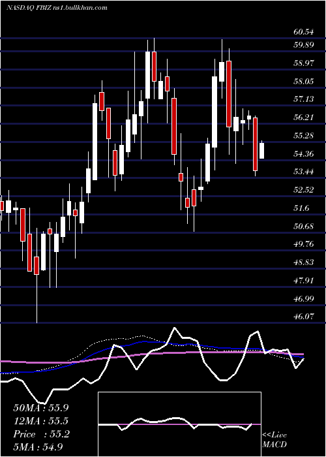326x457 pixels.
Task: Select the 50.68 price axis label
Action: click(x=304, y=226)
